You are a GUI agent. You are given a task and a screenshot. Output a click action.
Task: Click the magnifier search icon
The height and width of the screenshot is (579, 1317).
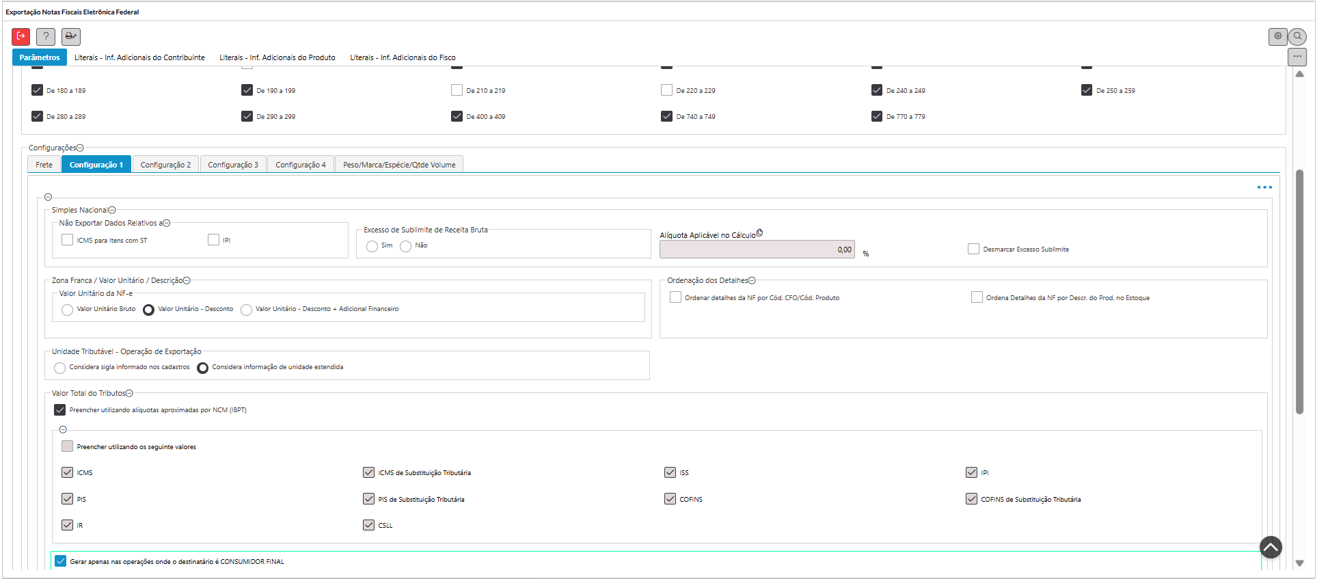click(1297, 36)
